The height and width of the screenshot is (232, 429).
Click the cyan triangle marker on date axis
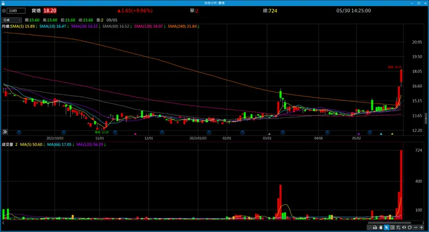(x=381, y=134)
